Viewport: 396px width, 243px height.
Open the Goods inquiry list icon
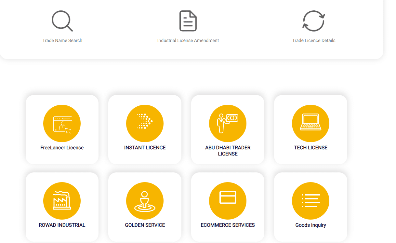click(x=310, y=201)
